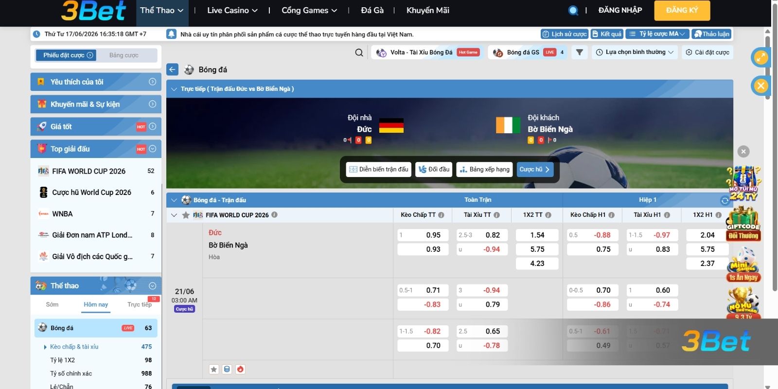
Task: Open the Khuyến Mãi menu
Action: click(428, 10)
